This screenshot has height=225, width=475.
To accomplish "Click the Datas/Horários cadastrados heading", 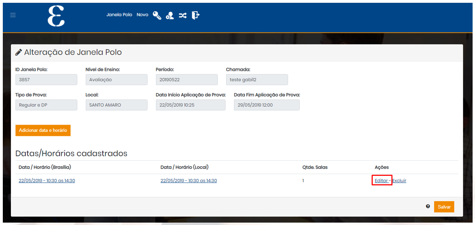I will pos(71,153).
